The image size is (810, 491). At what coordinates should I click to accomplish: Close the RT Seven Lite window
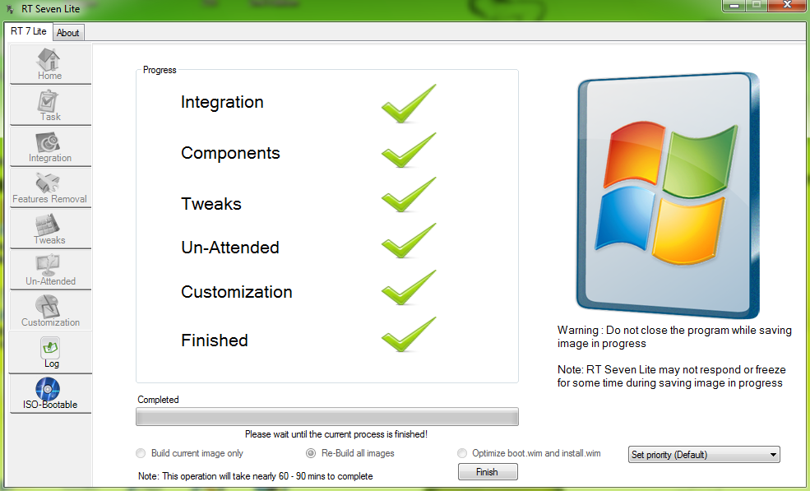click(787, 5)
